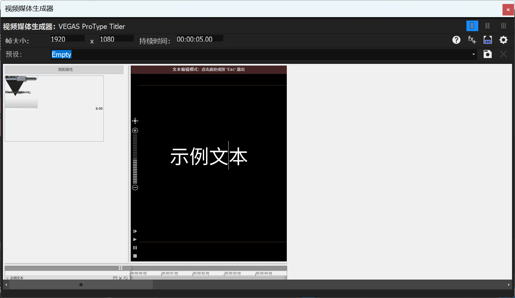515x298 pixels.
Task: Save the current preset with disk icon
Action: [x=487, y=54]
